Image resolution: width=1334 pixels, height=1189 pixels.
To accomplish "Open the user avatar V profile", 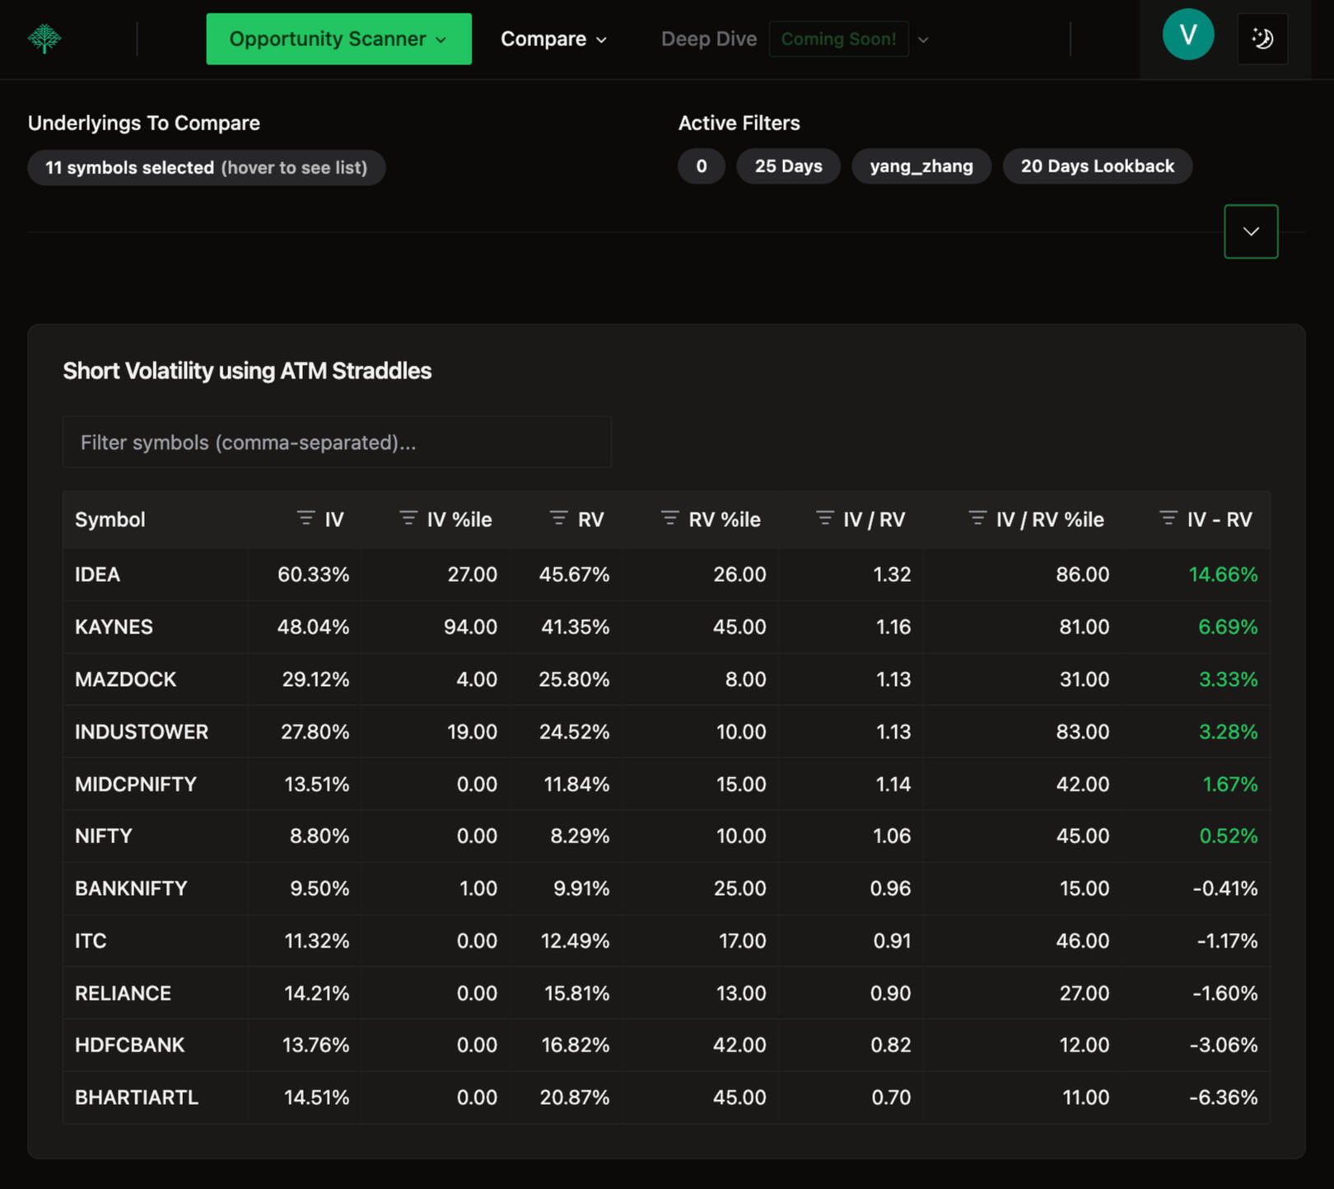I will [x=1187, y=35].
